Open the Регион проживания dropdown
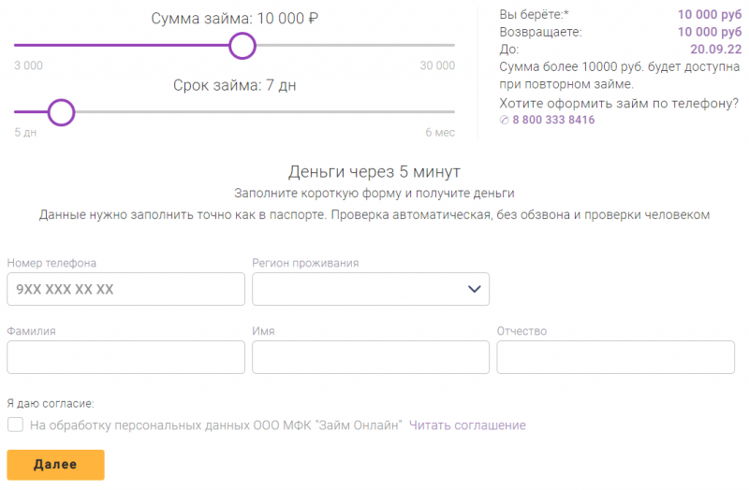The height and width of the screenshot is (490, 749). (x=371, y=289)
